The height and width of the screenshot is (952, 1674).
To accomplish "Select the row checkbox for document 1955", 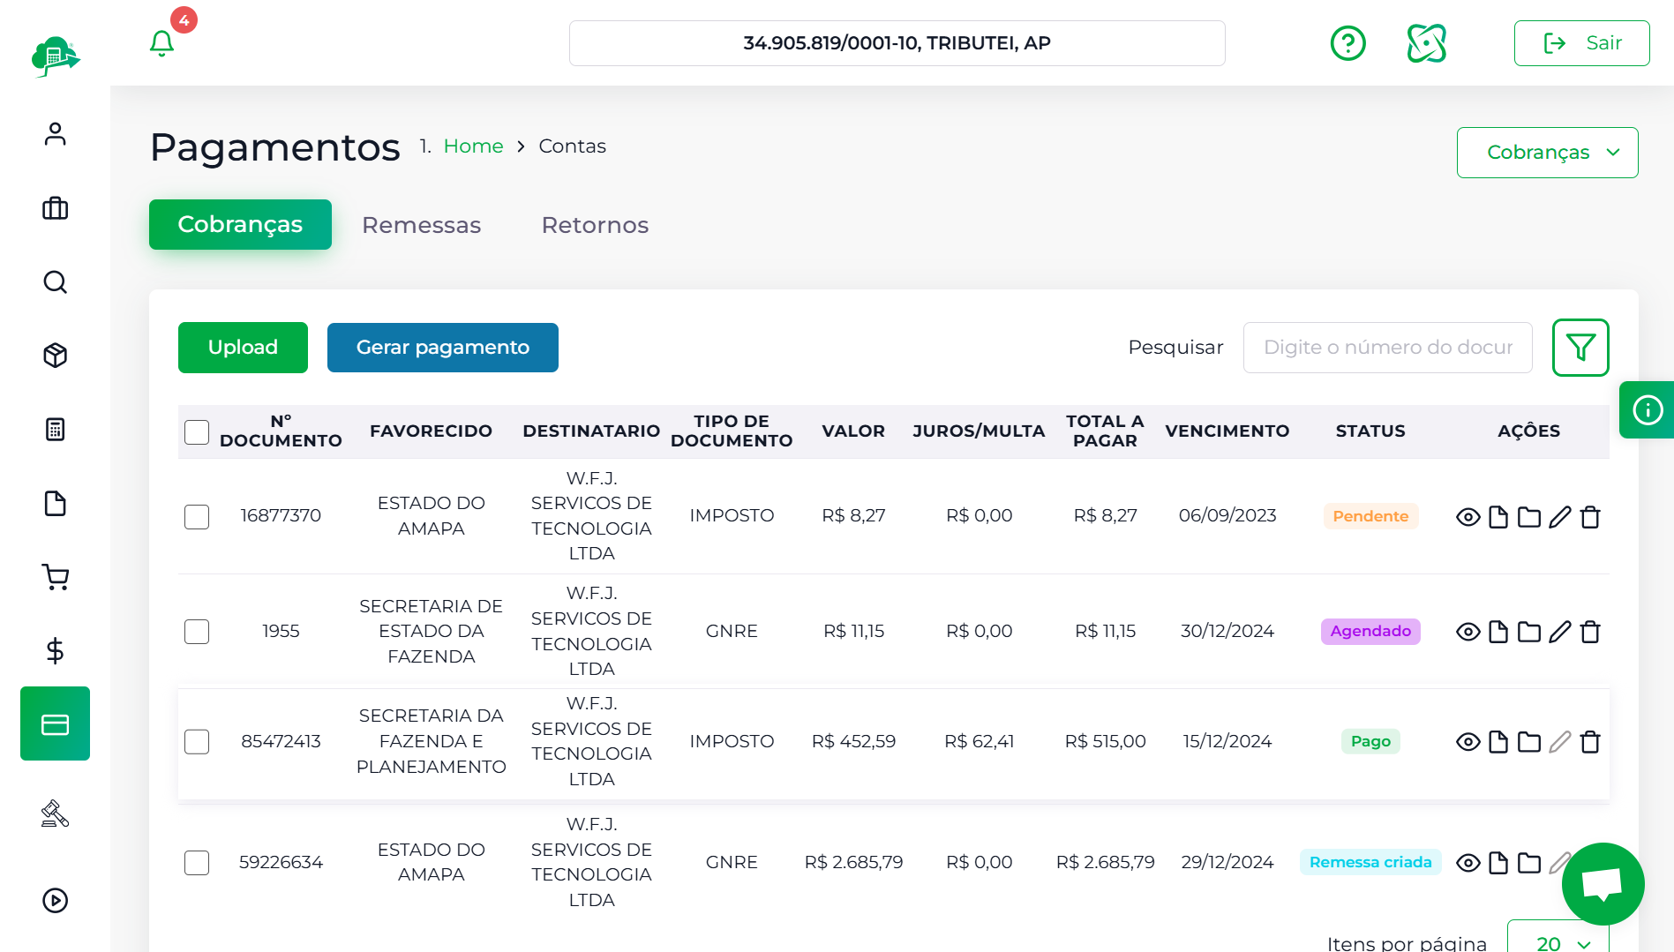I will pos(197,632).
